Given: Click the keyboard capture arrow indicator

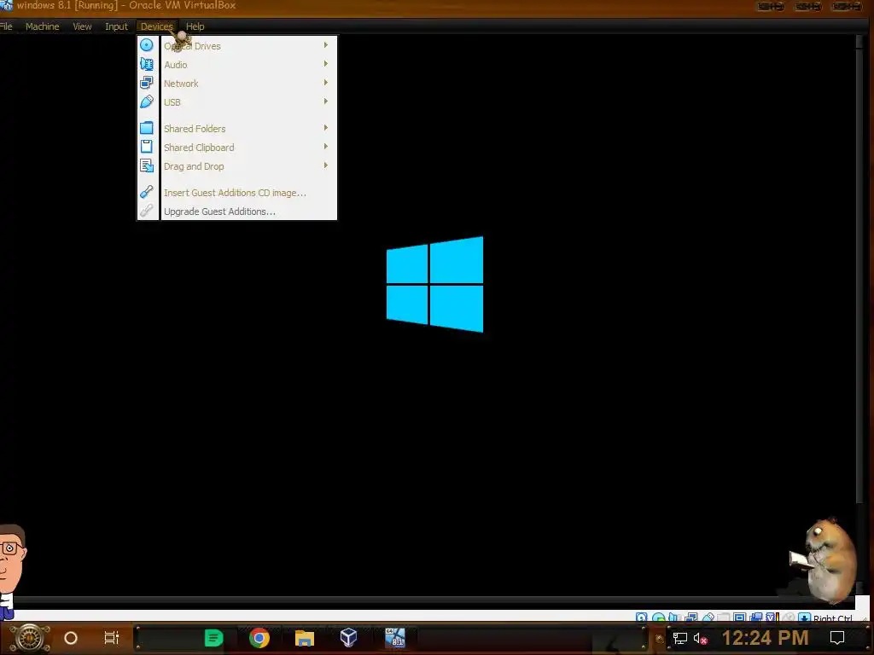Looking at the screenshot, I should pos(804,617).
